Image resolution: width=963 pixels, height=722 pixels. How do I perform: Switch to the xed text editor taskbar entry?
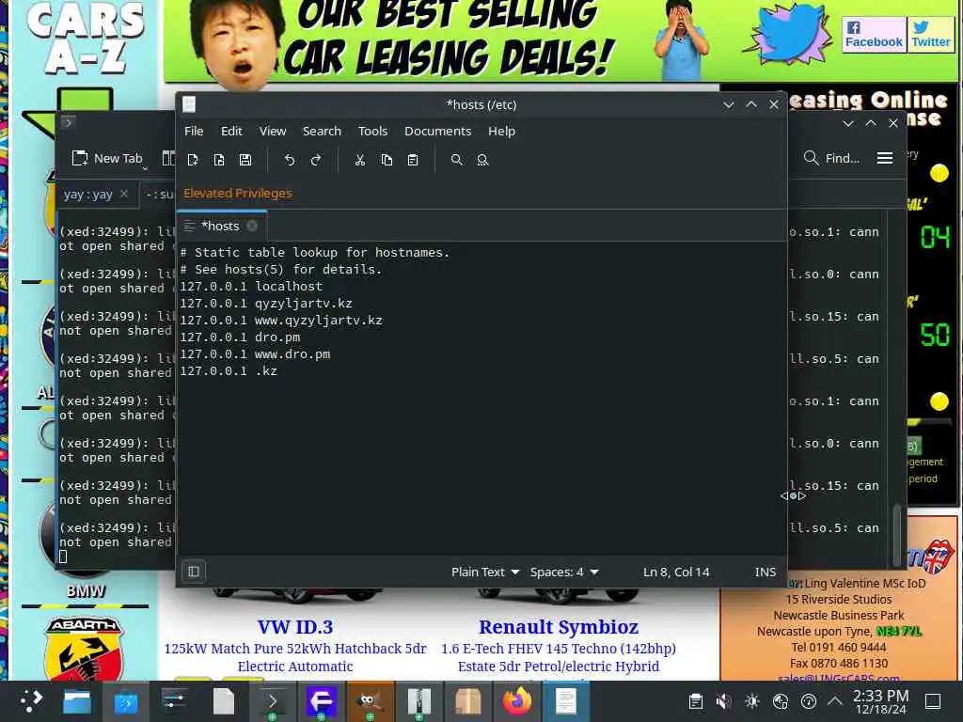pyautogui.click(x=565, y=701)
